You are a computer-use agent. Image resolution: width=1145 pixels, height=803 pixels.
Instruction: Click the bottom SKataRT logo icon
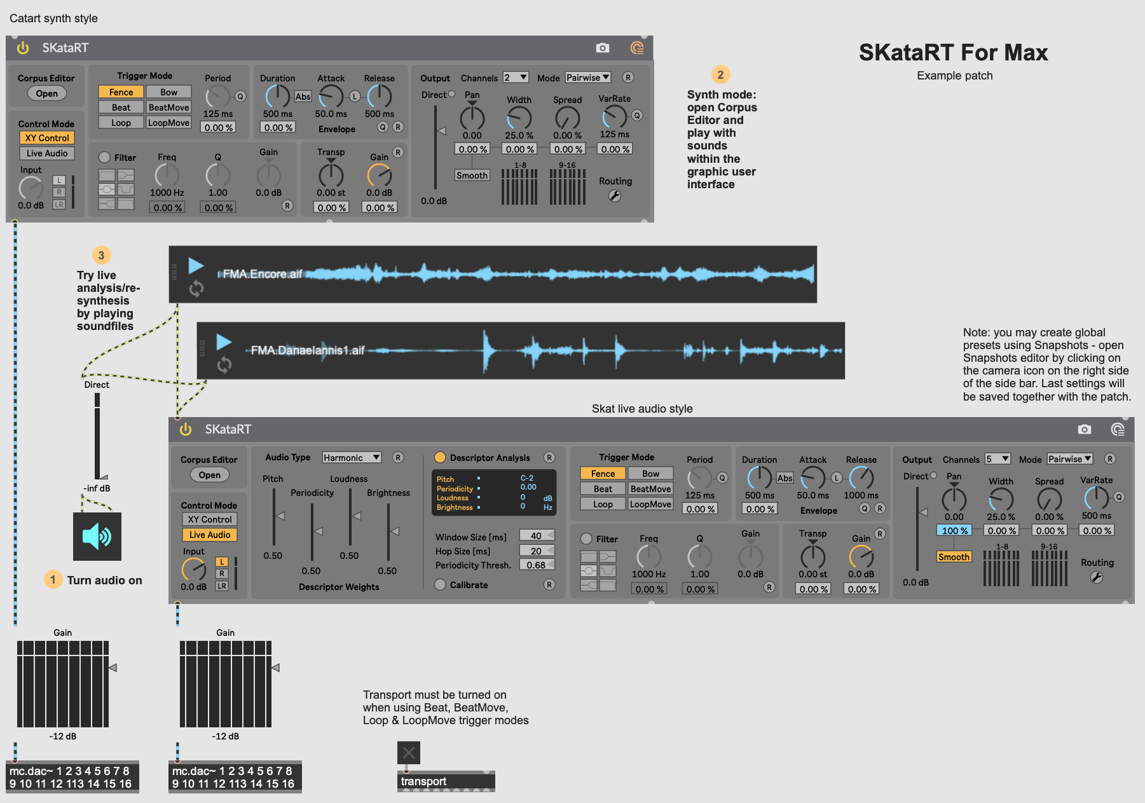(x=1118, y=429)
